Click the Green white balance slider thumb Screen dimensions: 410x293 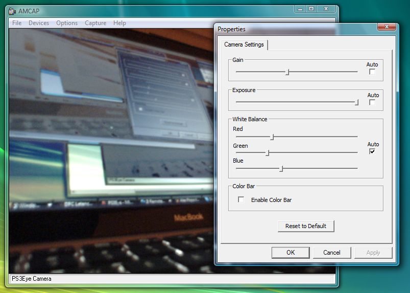click(x=267, y=152)
